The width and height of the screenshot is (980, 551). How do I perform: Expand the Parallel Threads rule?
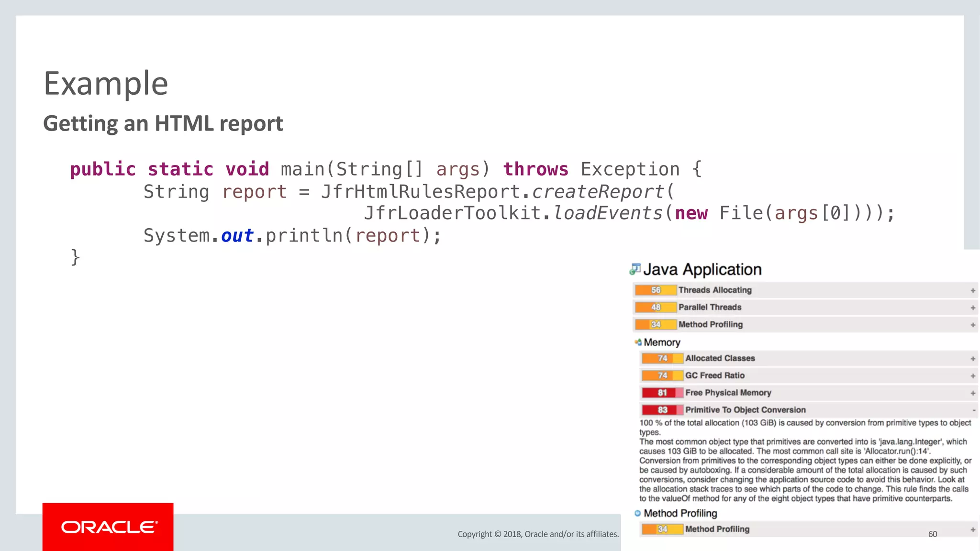[x=973, y=308]
